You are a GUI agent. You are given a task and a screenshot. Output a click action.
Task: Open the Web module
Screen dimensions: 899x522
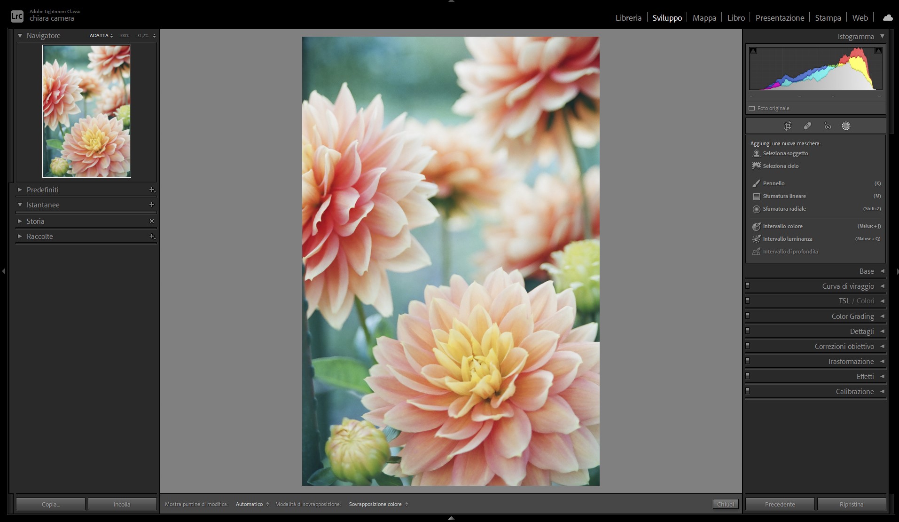[x=860, y=18]
